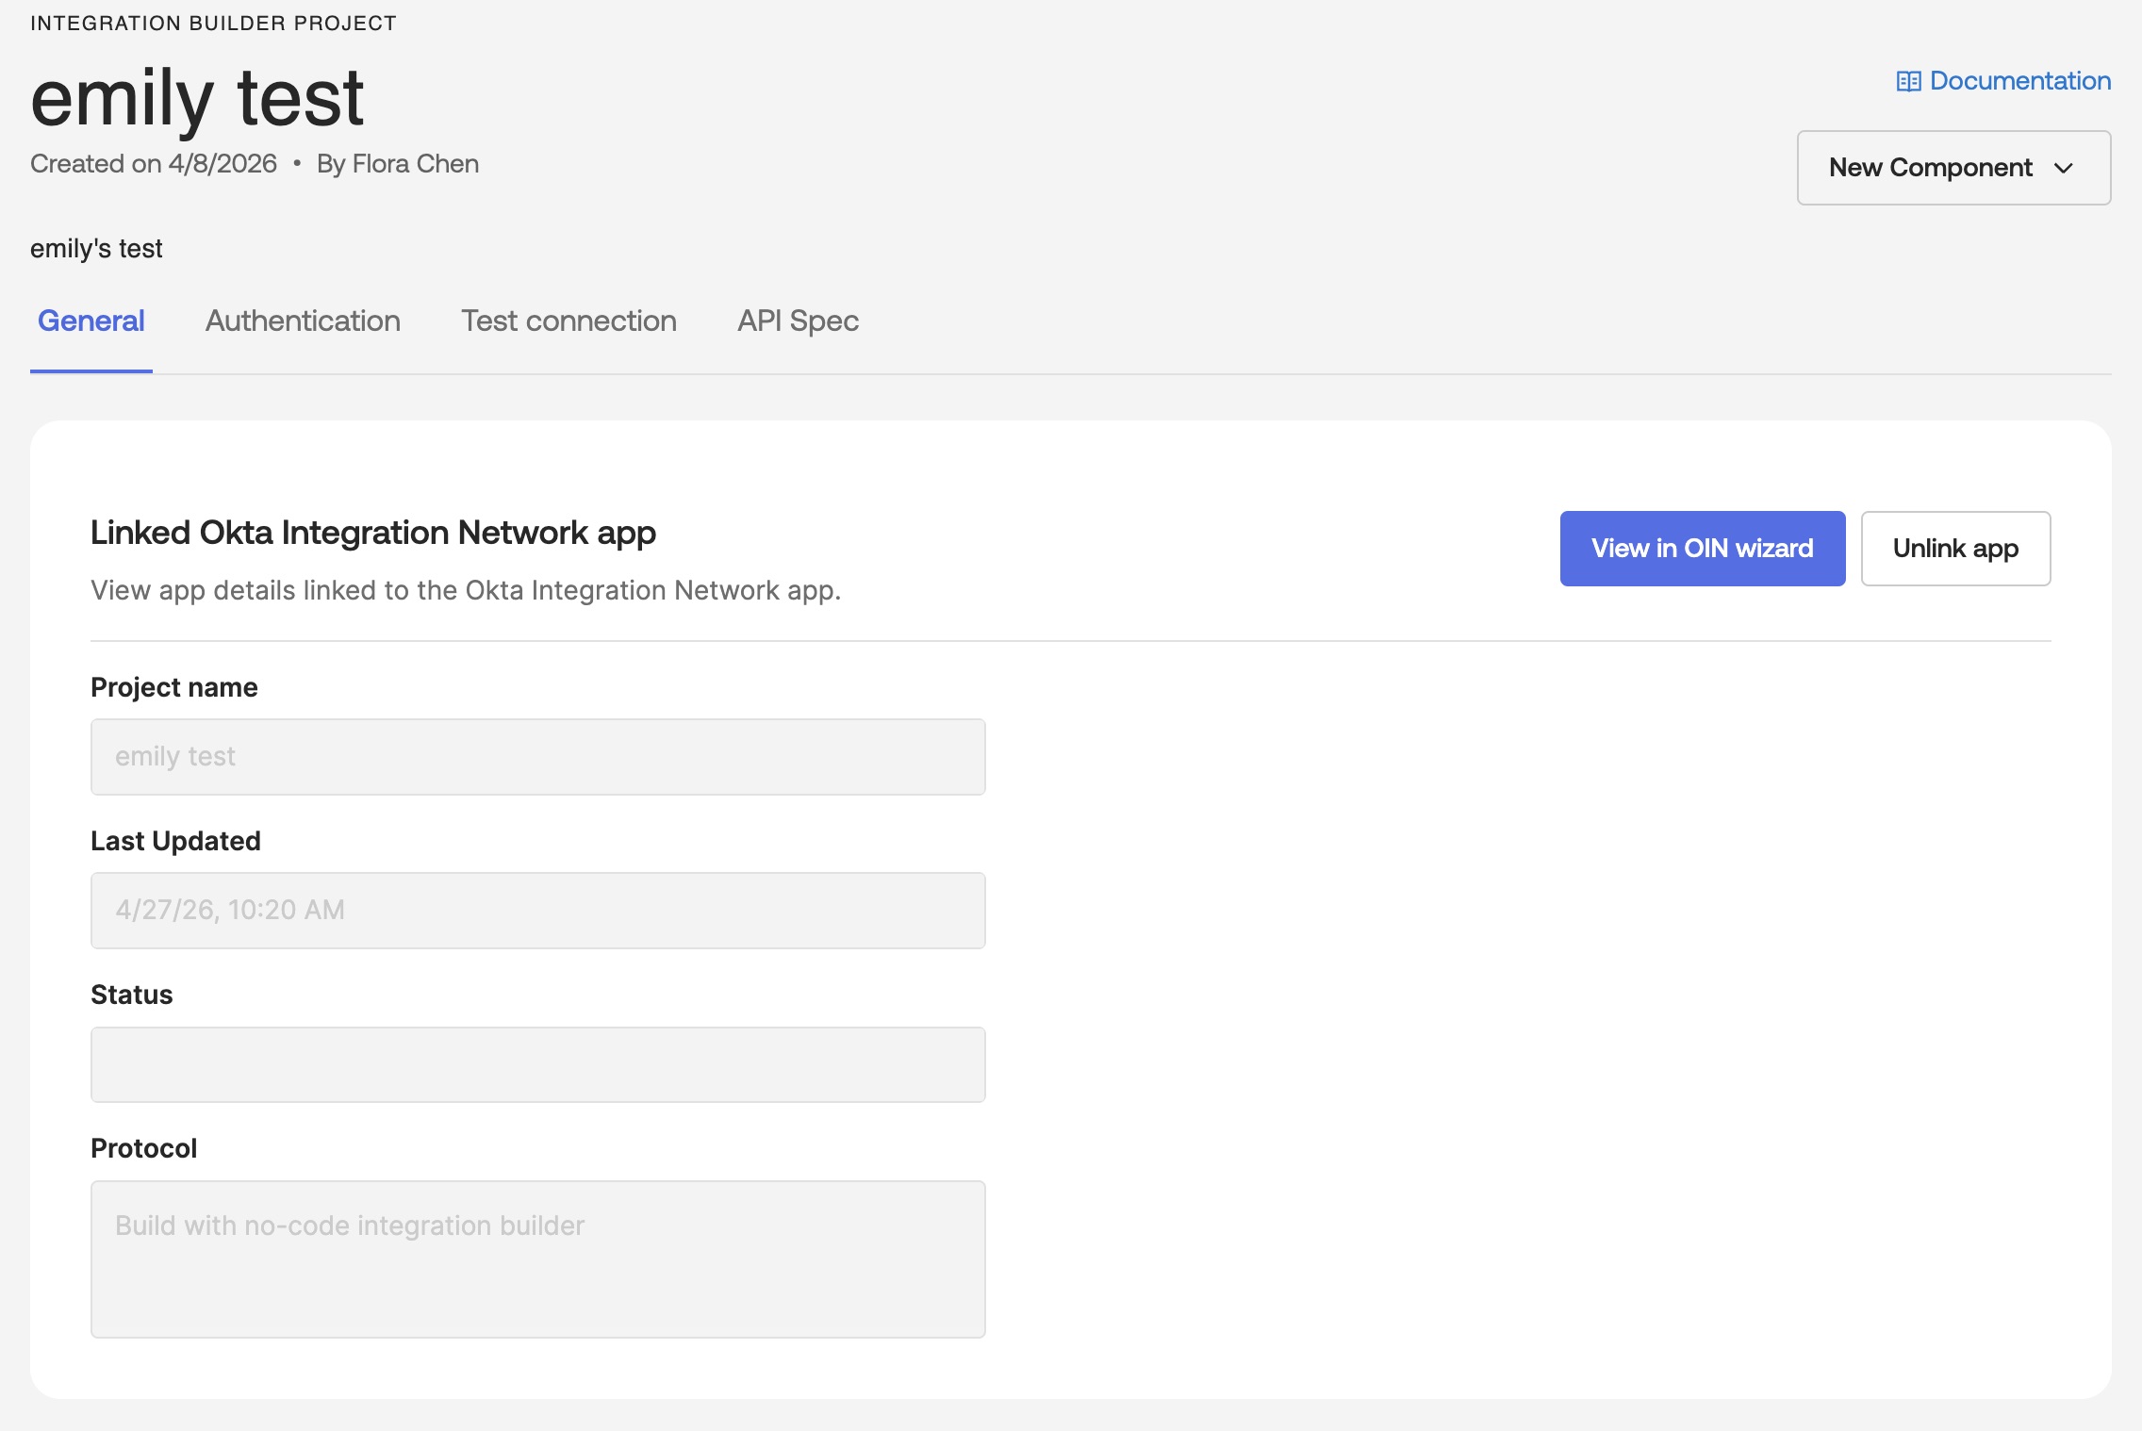Click the 'Last Updated' label
This screenshot has width=2142, height=1431.
coord(175,841)
